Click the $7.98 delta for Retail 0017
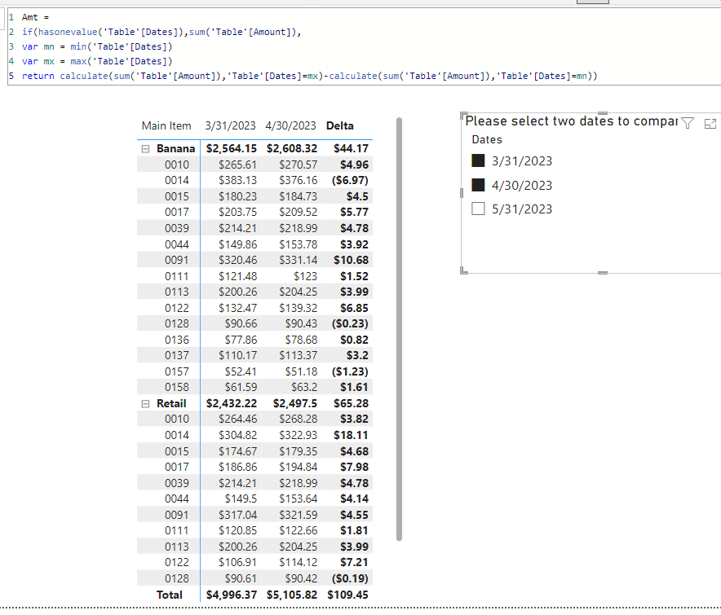Image resolution: width=721 pixels, height=615 pixels. pos(354,467)
